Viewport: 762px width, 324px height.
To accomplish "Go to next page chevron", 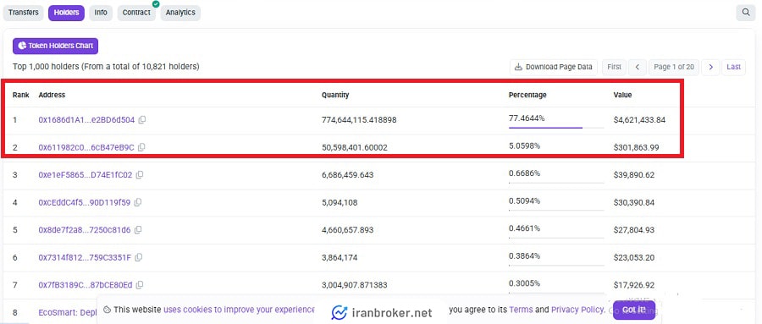I will tap(711, 67).
